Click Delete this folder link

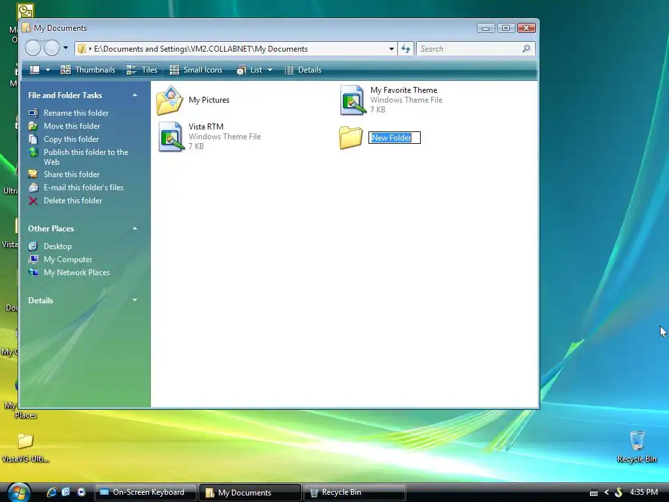[x=73, y=201]
